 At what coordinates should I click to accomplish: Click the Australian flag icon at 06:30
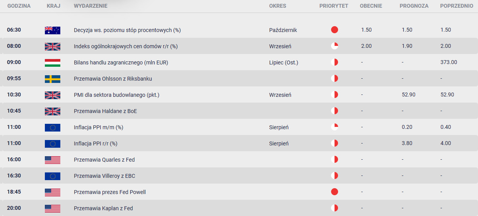pyautogui.click(x=53, y=30)
